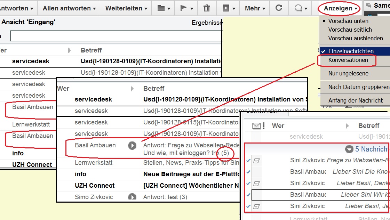Collapse the '5 Nachrichten' conversation group
The image size is (390, 220).
click(x=349, y=149)
